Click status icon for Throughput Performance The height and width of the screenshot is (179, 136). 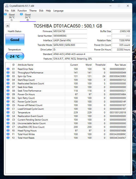pyautogui.click(x=8, y=73)
